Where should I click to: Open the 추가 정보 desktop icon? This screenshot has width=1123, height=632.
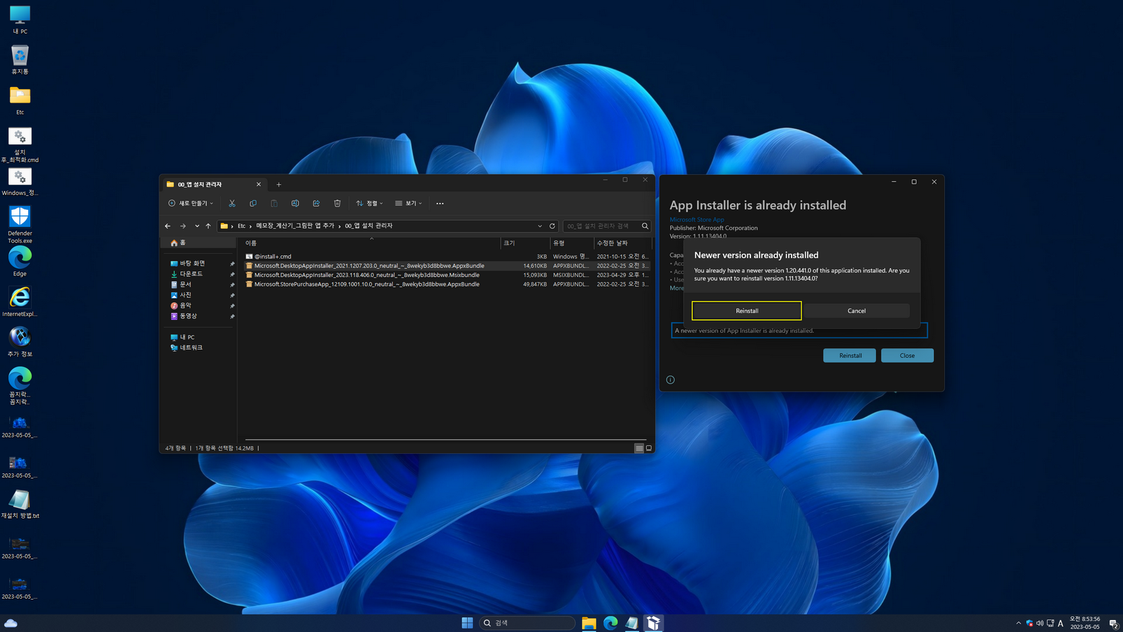(20, 342)
